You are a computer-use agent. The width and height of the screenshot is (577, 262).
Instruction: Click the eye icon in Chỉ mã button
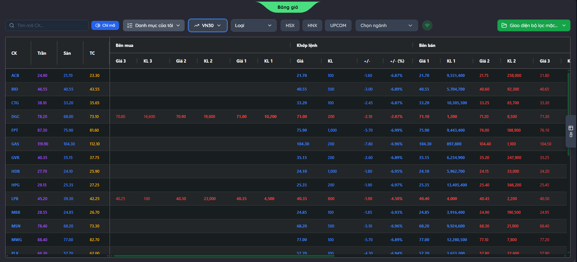[x=98, y=25]
